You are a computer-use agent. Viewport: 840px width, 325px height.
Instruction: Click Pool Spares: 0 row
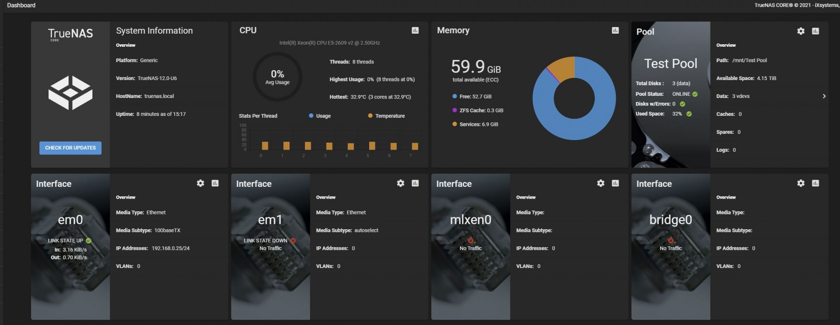point(769,132)
